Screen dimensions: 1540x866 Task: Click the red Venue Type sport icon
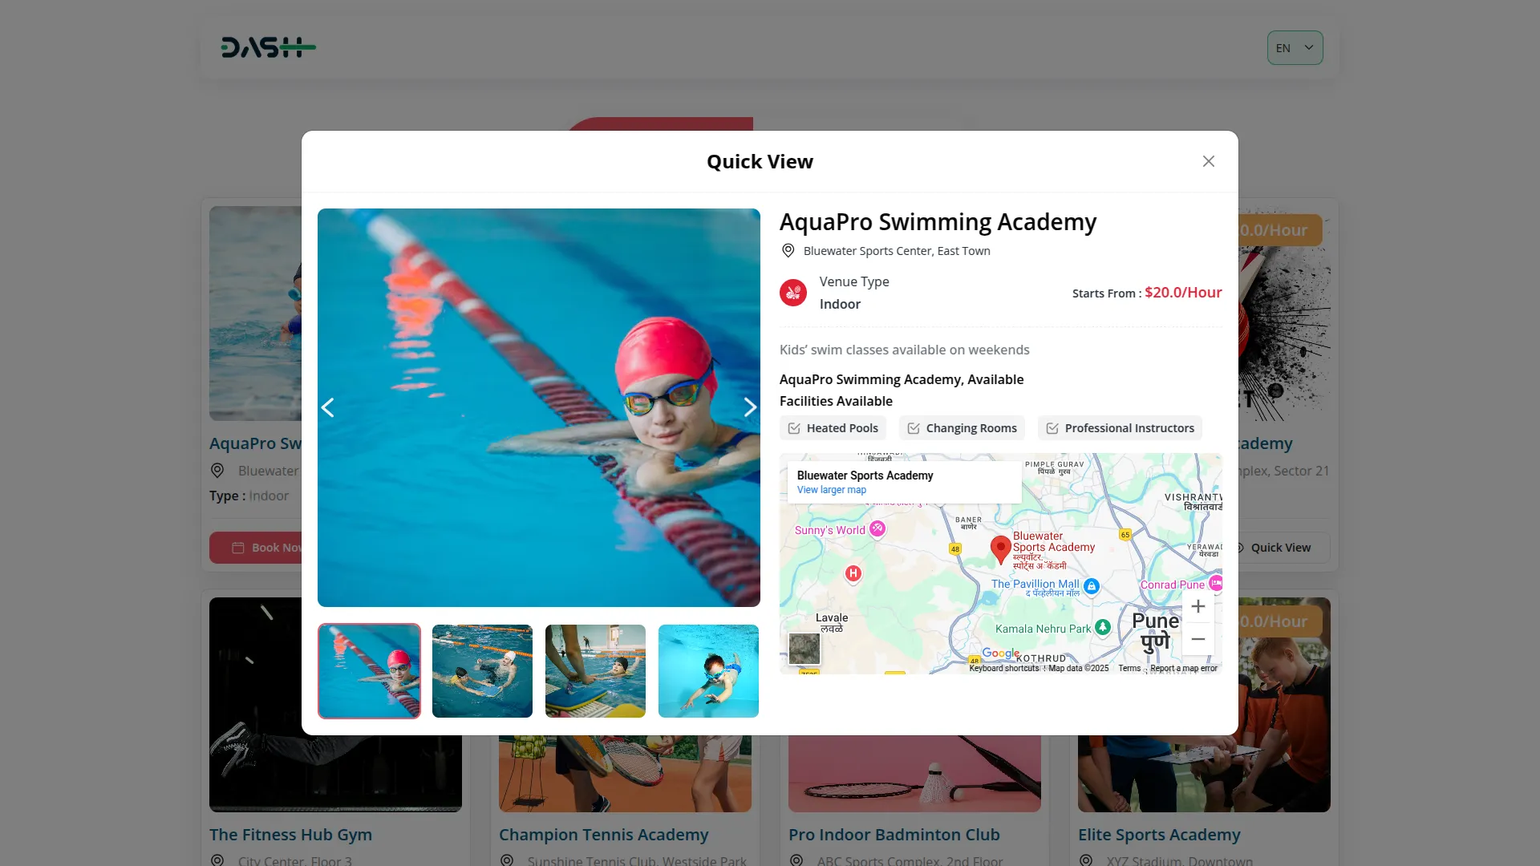point(793,293)
